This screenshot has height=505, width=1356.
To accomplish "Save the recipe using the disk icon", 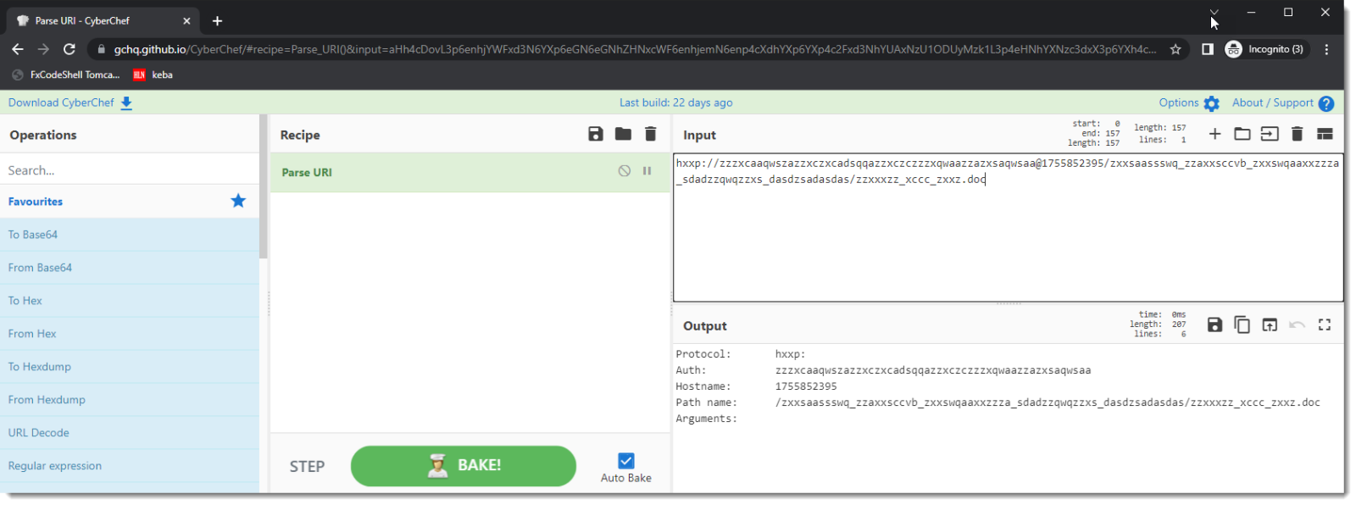I will click(595, 134).
